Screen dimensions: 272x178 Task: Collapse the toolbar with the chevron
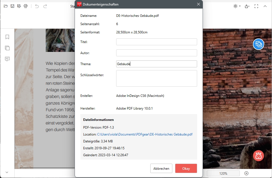[265, 6]
